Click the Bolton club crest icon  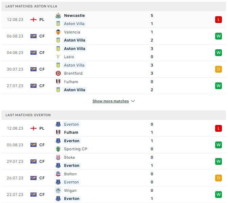(58, 174)
